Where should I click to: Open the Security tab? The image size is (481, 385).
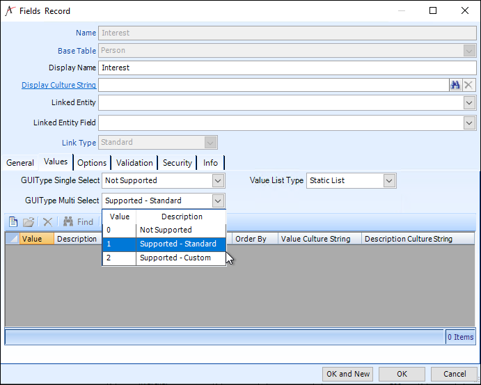(177, 163)
